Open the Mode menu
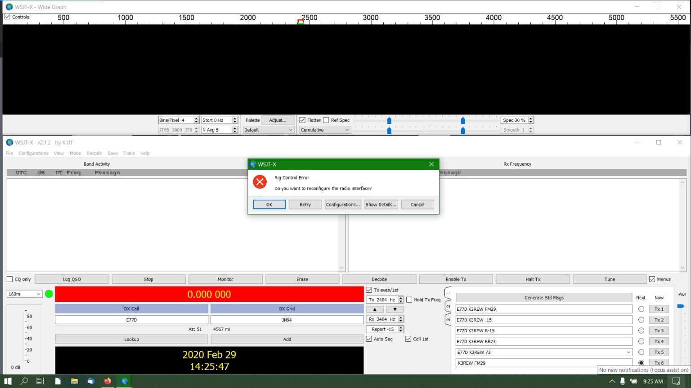Image resolution: width=691 pixels, height=388 pixels. coord(75,153)
